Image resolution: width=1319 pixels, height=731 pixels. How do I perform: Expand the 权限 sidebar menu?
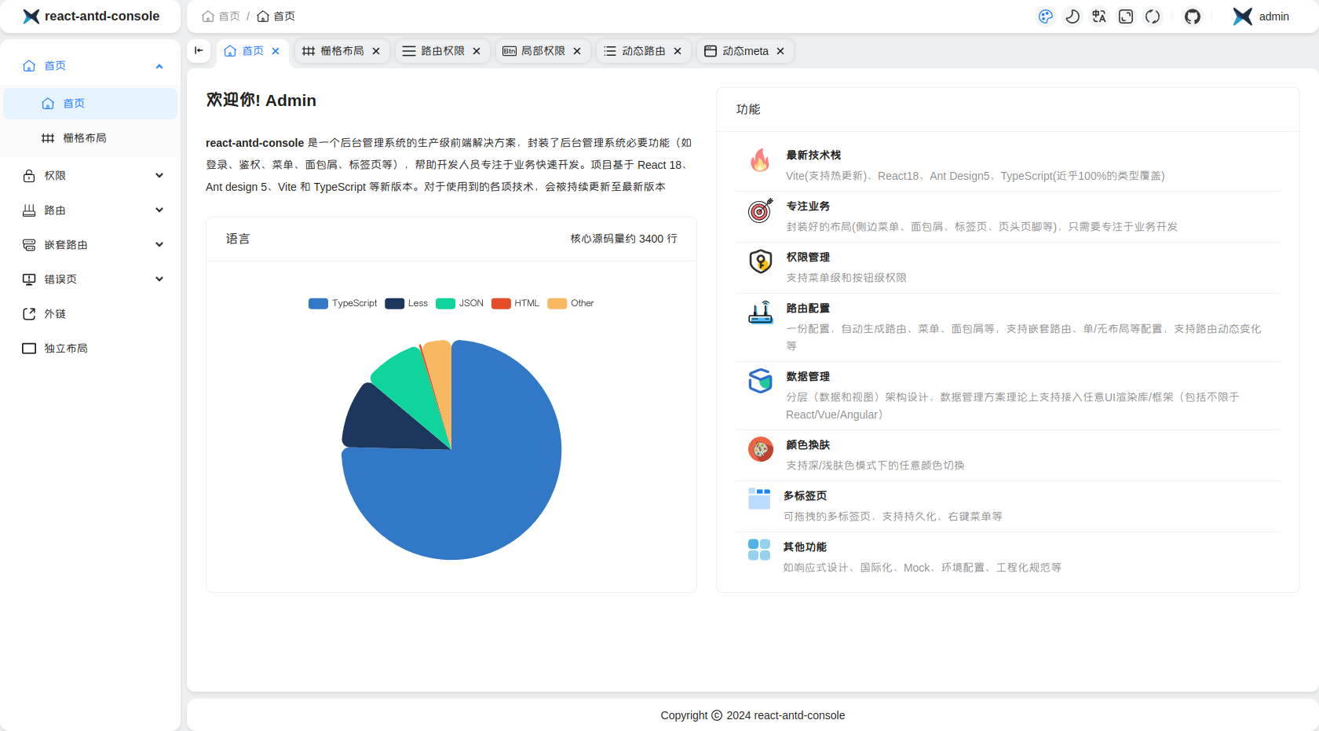90,176
